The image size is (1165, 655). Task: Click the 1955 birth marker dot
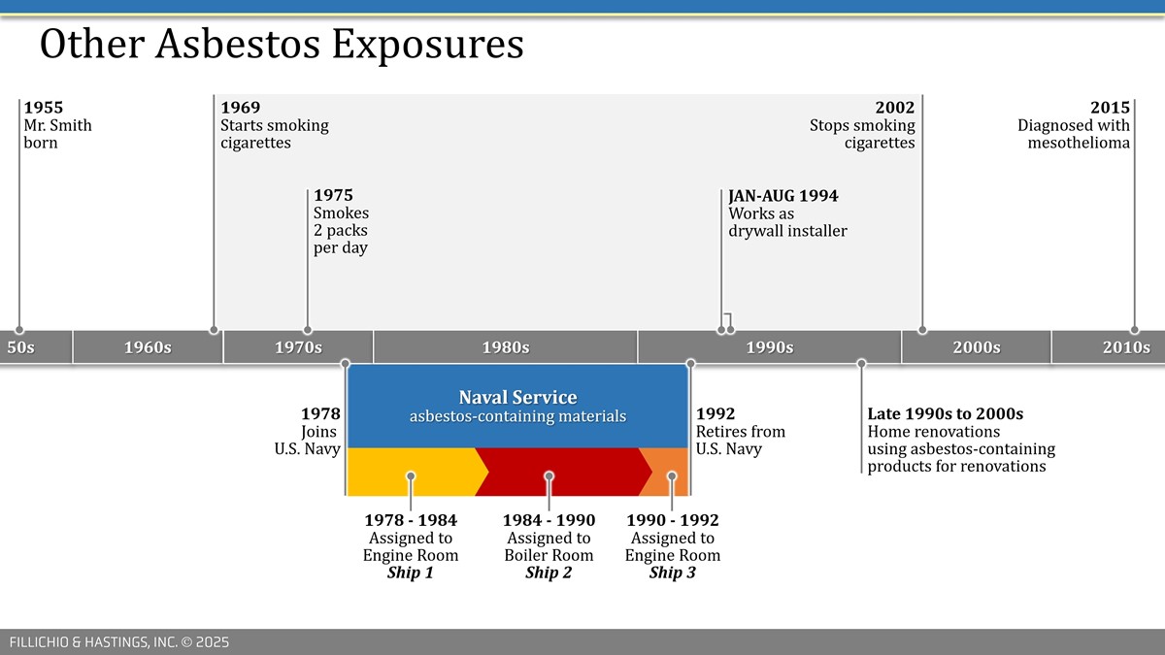(x=19, y=330)
